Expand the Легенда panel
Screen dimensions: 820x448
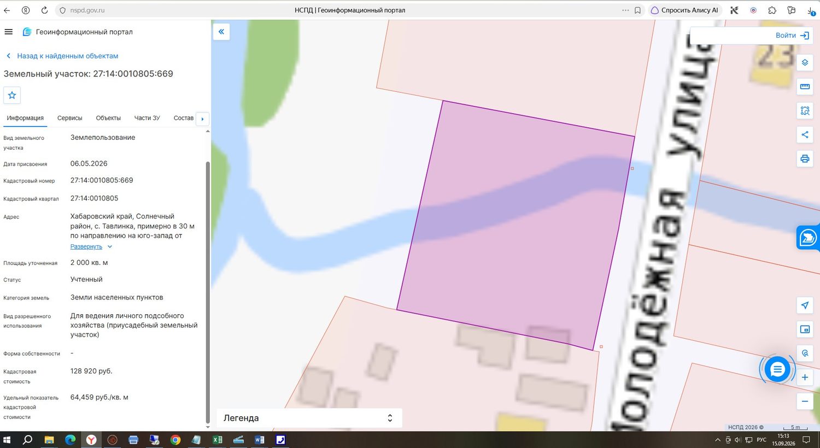[309, 418]
